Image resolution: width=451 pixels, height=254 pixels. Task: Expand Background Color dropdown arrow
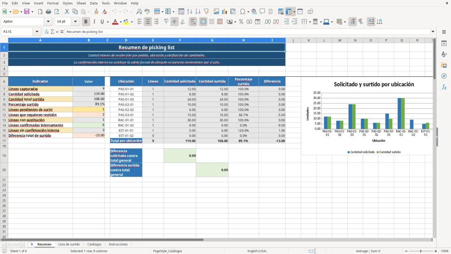tap(132, 22)
